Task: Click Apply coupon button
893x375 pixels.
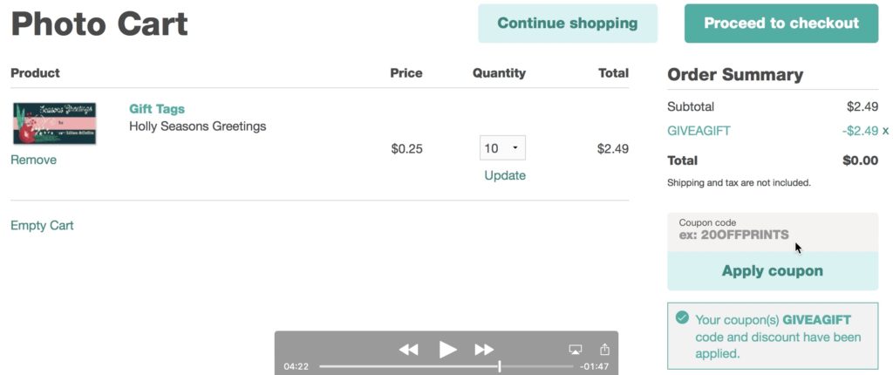Action: point(773,270)
